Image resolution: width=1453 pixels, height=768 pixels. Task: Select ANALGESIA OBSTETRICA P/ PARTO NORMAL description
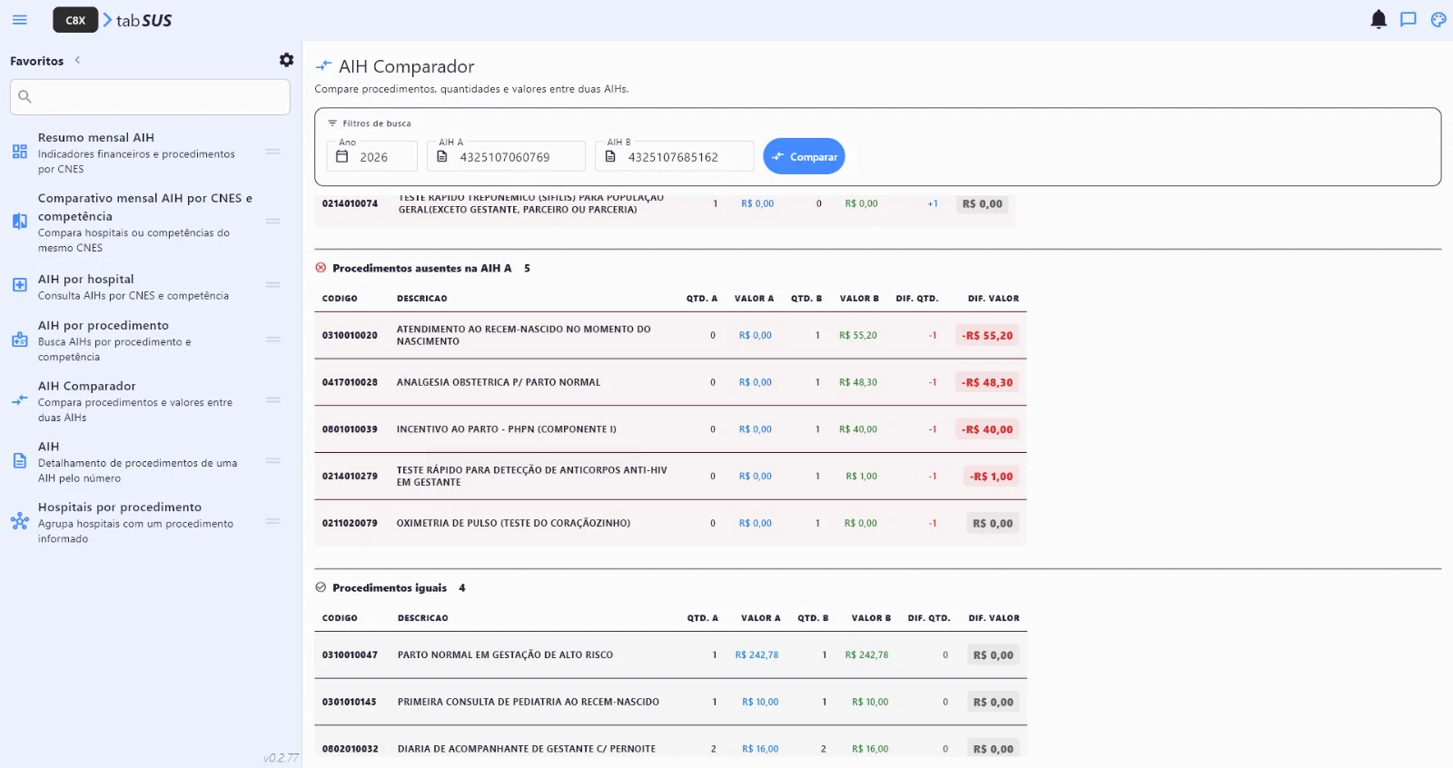pyautogui.click(x=499, y=383)
